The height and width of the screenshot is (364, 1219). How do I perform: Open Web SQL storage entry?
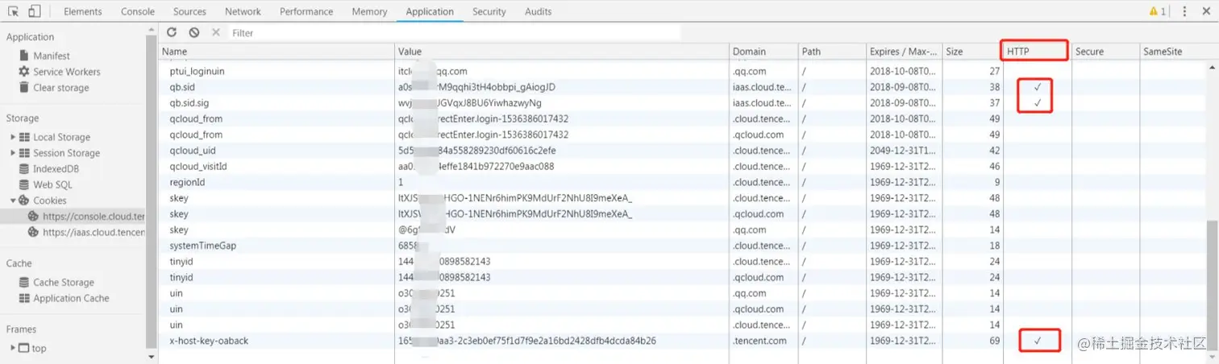(x=52, y=184)
